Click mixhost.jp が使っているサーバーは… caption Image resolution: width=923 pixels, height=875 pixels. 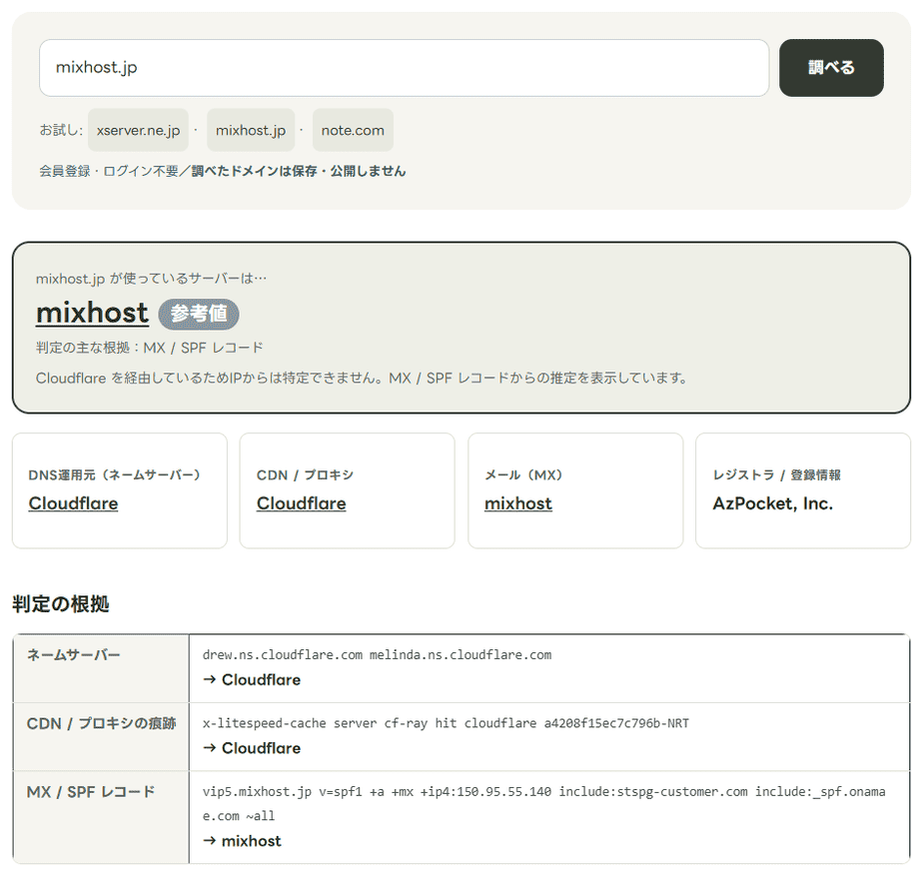click(151, 279)
